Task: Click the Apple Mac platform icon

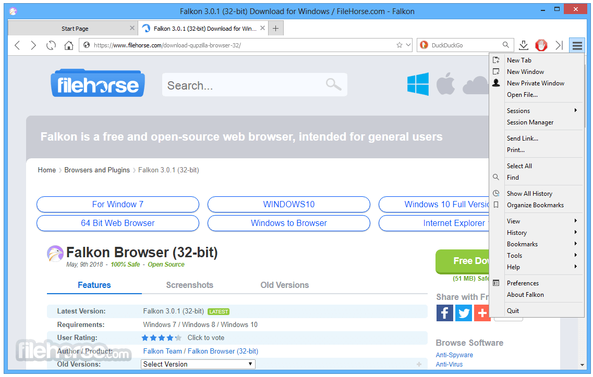Action: point(445,83)
